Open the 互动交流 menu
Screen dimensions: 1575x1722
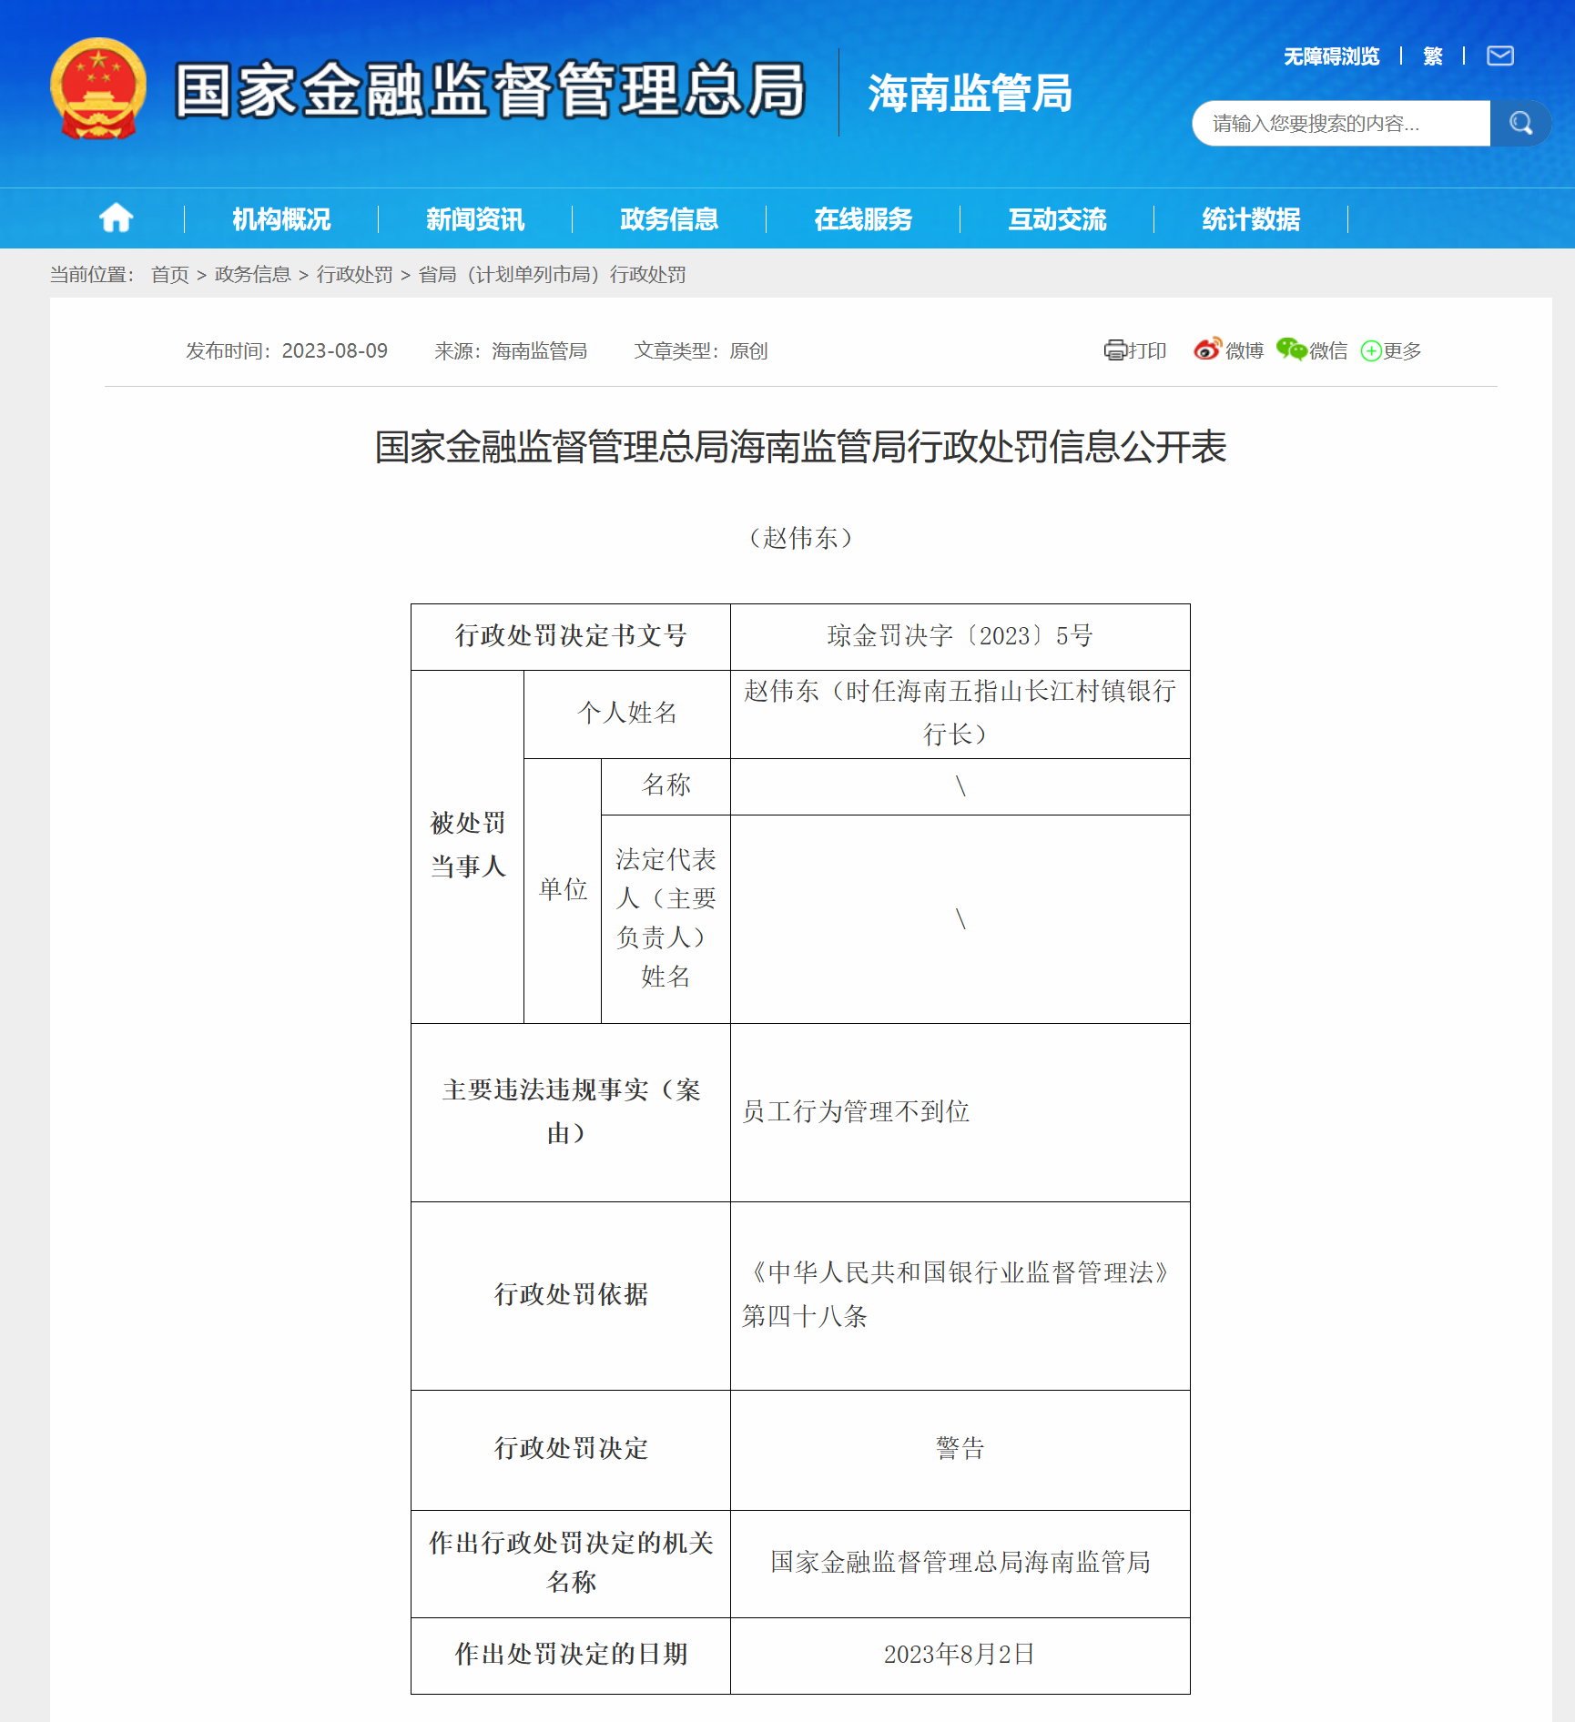point(1057,219)
